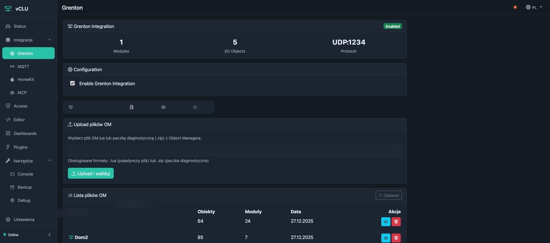Click the puzzle piece tab icon
Viewport: 550px width, 243px height.
point(163,107)
